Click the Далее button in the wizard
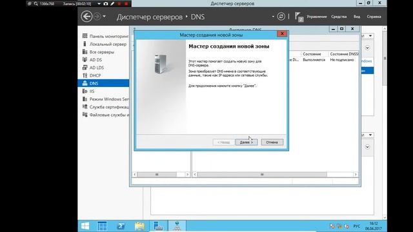Screen dimensions: 413x232 click(247, 142)
